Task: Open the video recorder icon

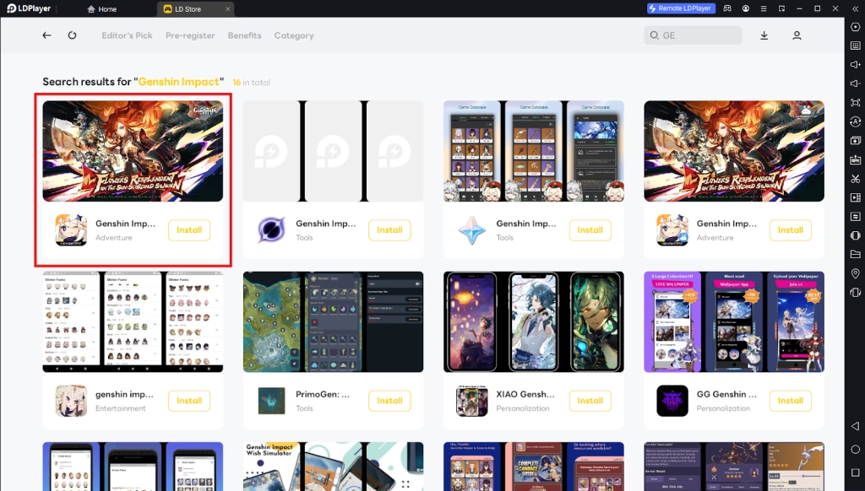Action: click(855, 197)
